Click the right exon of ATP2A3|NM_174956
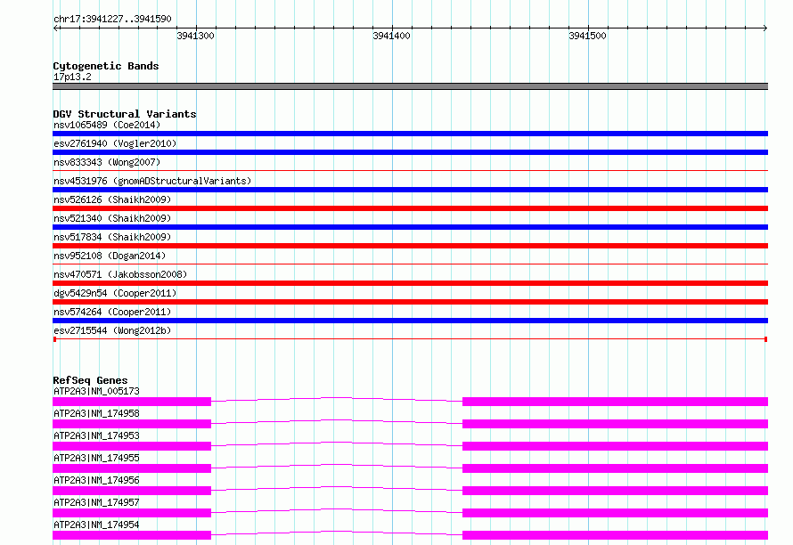The width and height of the screenshot is (793, 545). tap(615, 491)
